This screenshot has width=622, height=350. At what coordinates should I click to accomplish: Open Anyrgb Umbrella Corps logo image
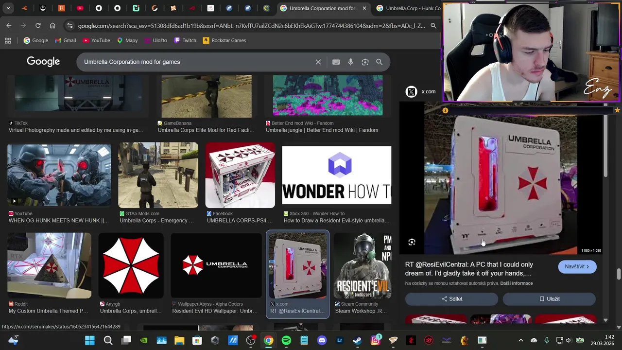(131, 265)
